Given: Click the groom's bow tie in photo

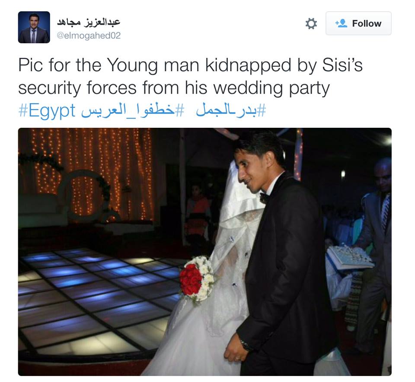Looking at the screenshot, I should 264,197.
